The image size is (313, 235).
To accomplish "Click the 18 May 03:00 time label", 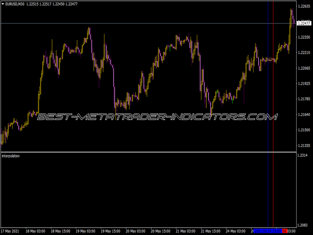I will click(35, 231).
